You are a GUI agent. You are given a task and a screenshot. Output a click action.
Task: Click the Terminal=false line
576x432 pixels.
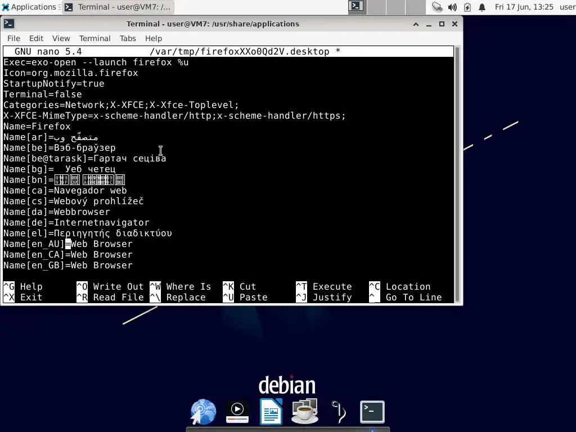[43, 94]
